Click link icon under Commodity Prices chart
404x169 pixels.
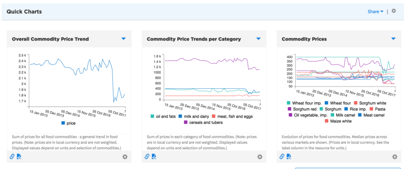pos(282,156)
